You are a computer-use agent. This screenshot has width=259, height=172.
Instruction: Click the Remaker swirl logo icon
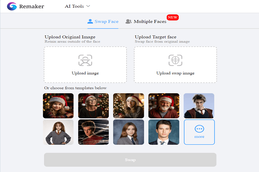coord(12,6)
